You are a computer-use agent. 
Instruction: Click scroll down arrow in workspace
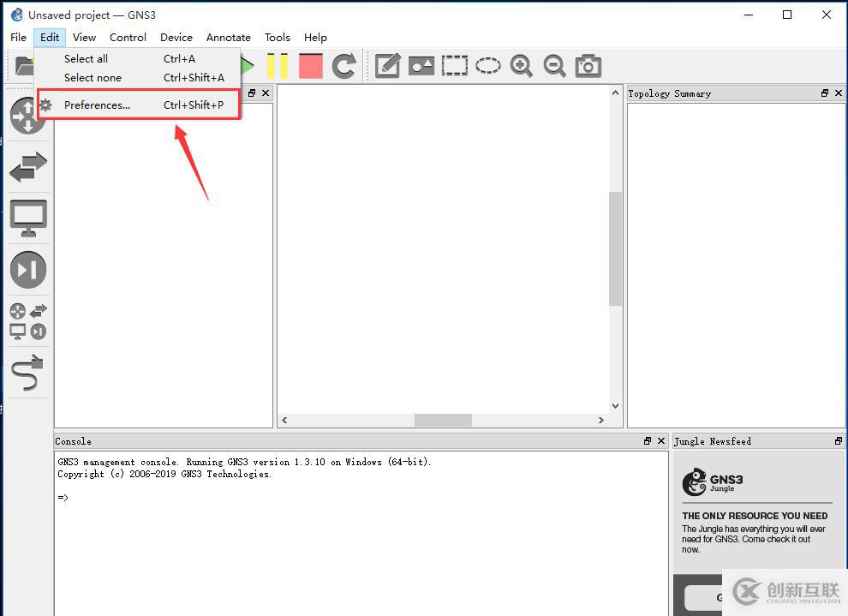tap(615, 405)
